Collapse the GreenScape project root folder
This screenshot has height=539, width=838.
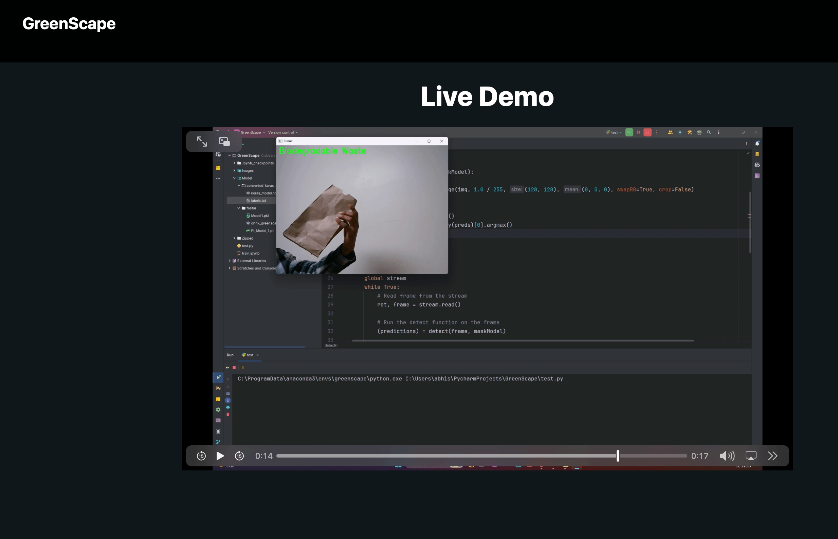pyautogui.click(x=230, y=155)
